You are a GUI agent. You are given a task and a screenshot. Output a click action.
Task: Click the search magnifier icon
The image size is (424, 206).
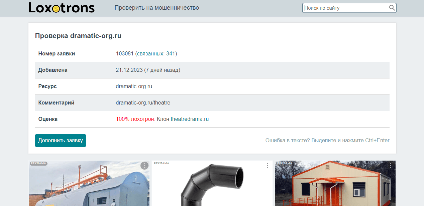[x=392, y=8]
